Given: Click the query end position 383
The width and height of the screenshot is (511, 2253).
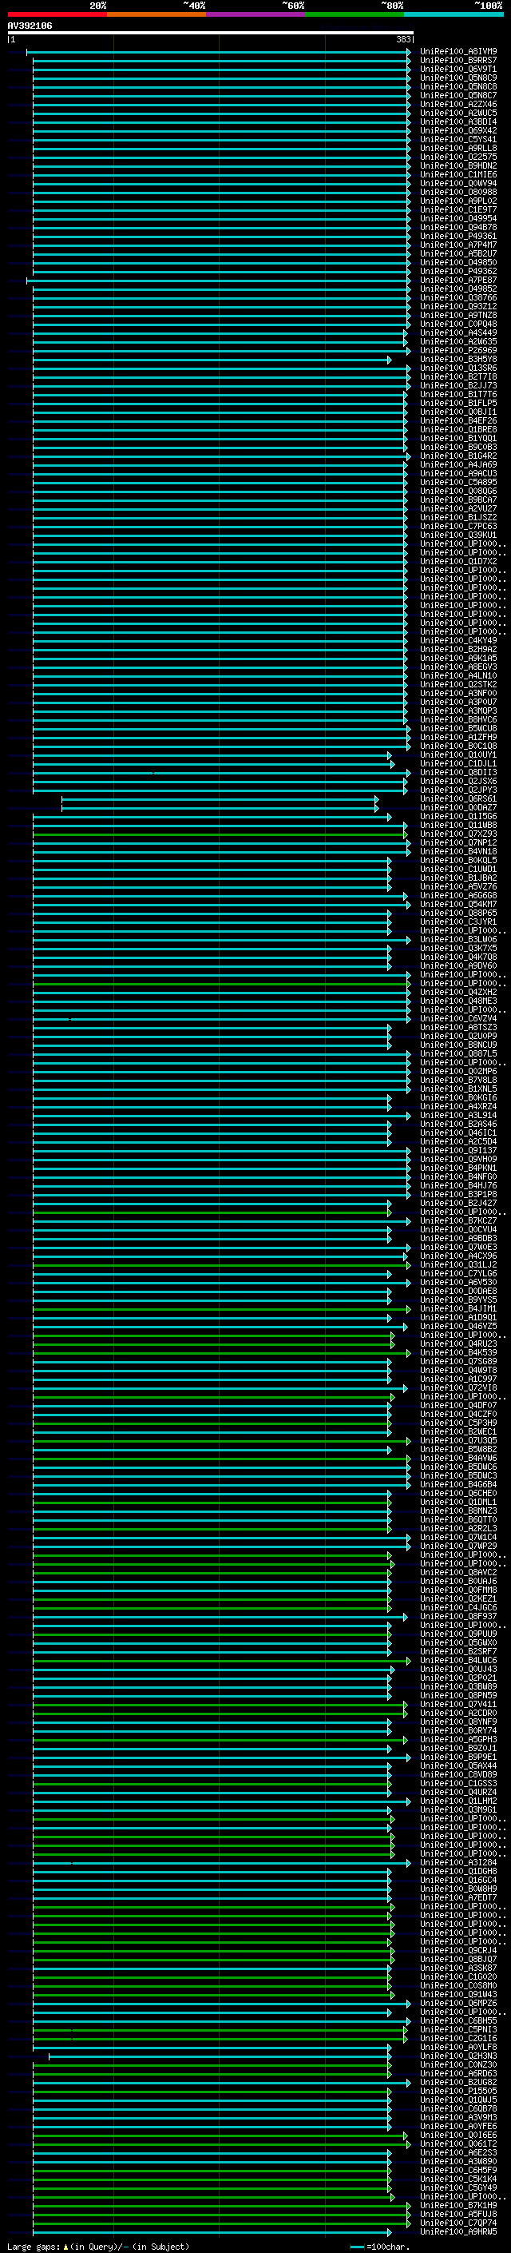Looking at the screenshot, I should coord(403,39).
